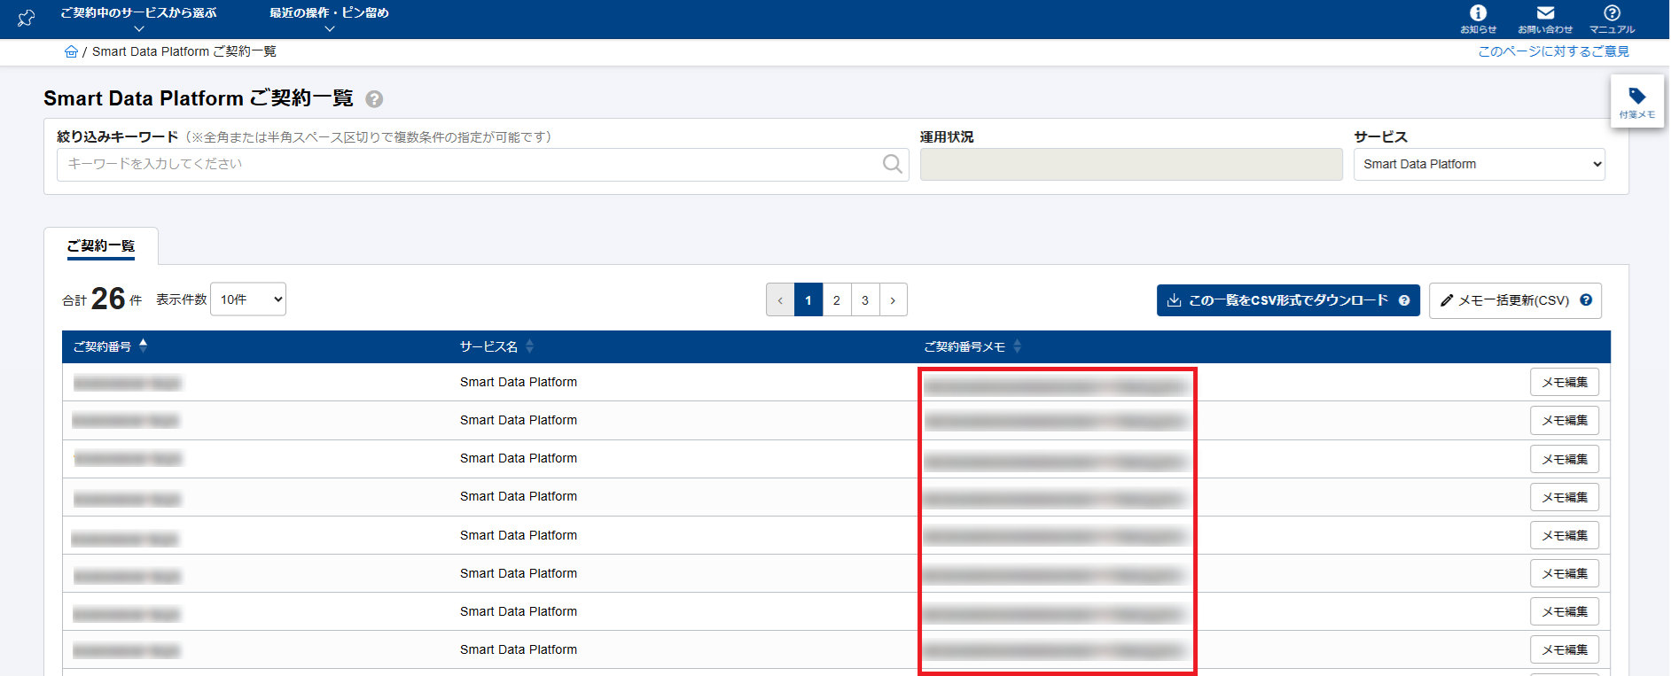Click help icon beside the page title
1671x676 pixels.
click(x=374, y=99)
